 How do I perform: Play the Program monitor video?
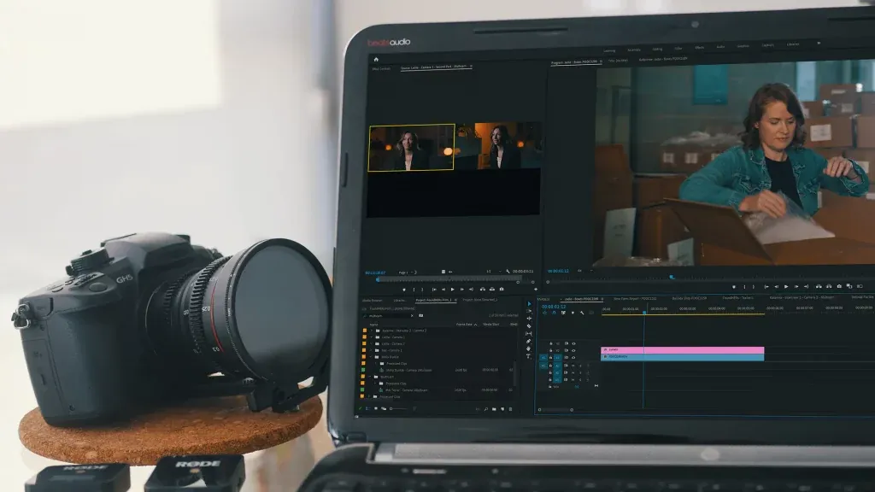[x=786, y=287]
